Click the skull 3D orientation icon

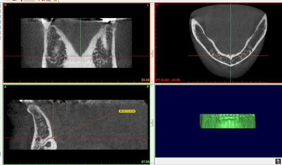278,161
